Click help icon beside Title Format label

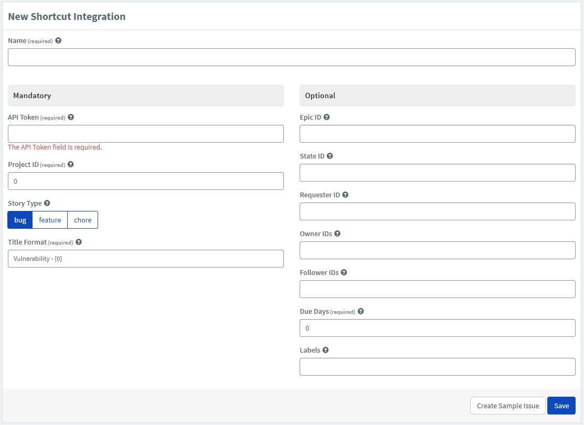point(79,242)
